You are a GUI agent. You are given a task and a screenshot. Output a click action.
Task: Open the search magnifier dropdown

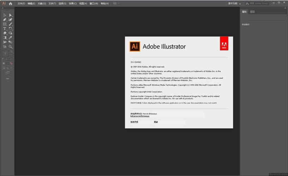pyautogui.click(x=248, y=4)
